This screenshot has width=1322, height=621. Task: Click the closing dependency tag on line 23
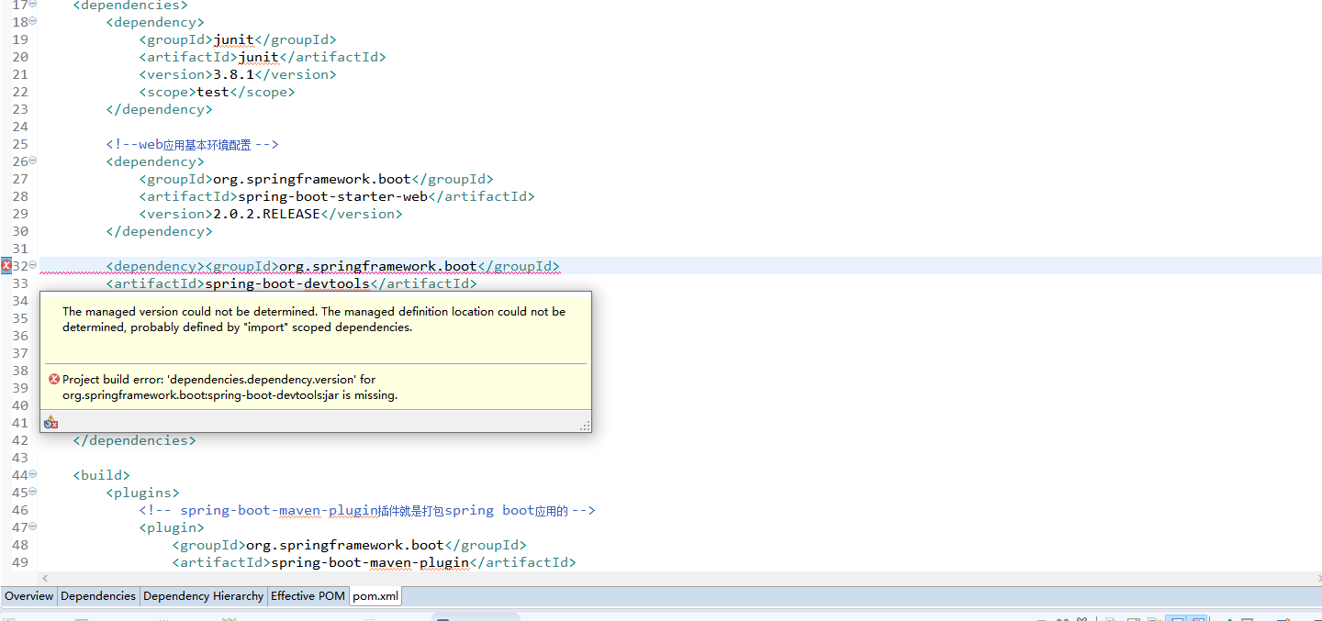160,109
